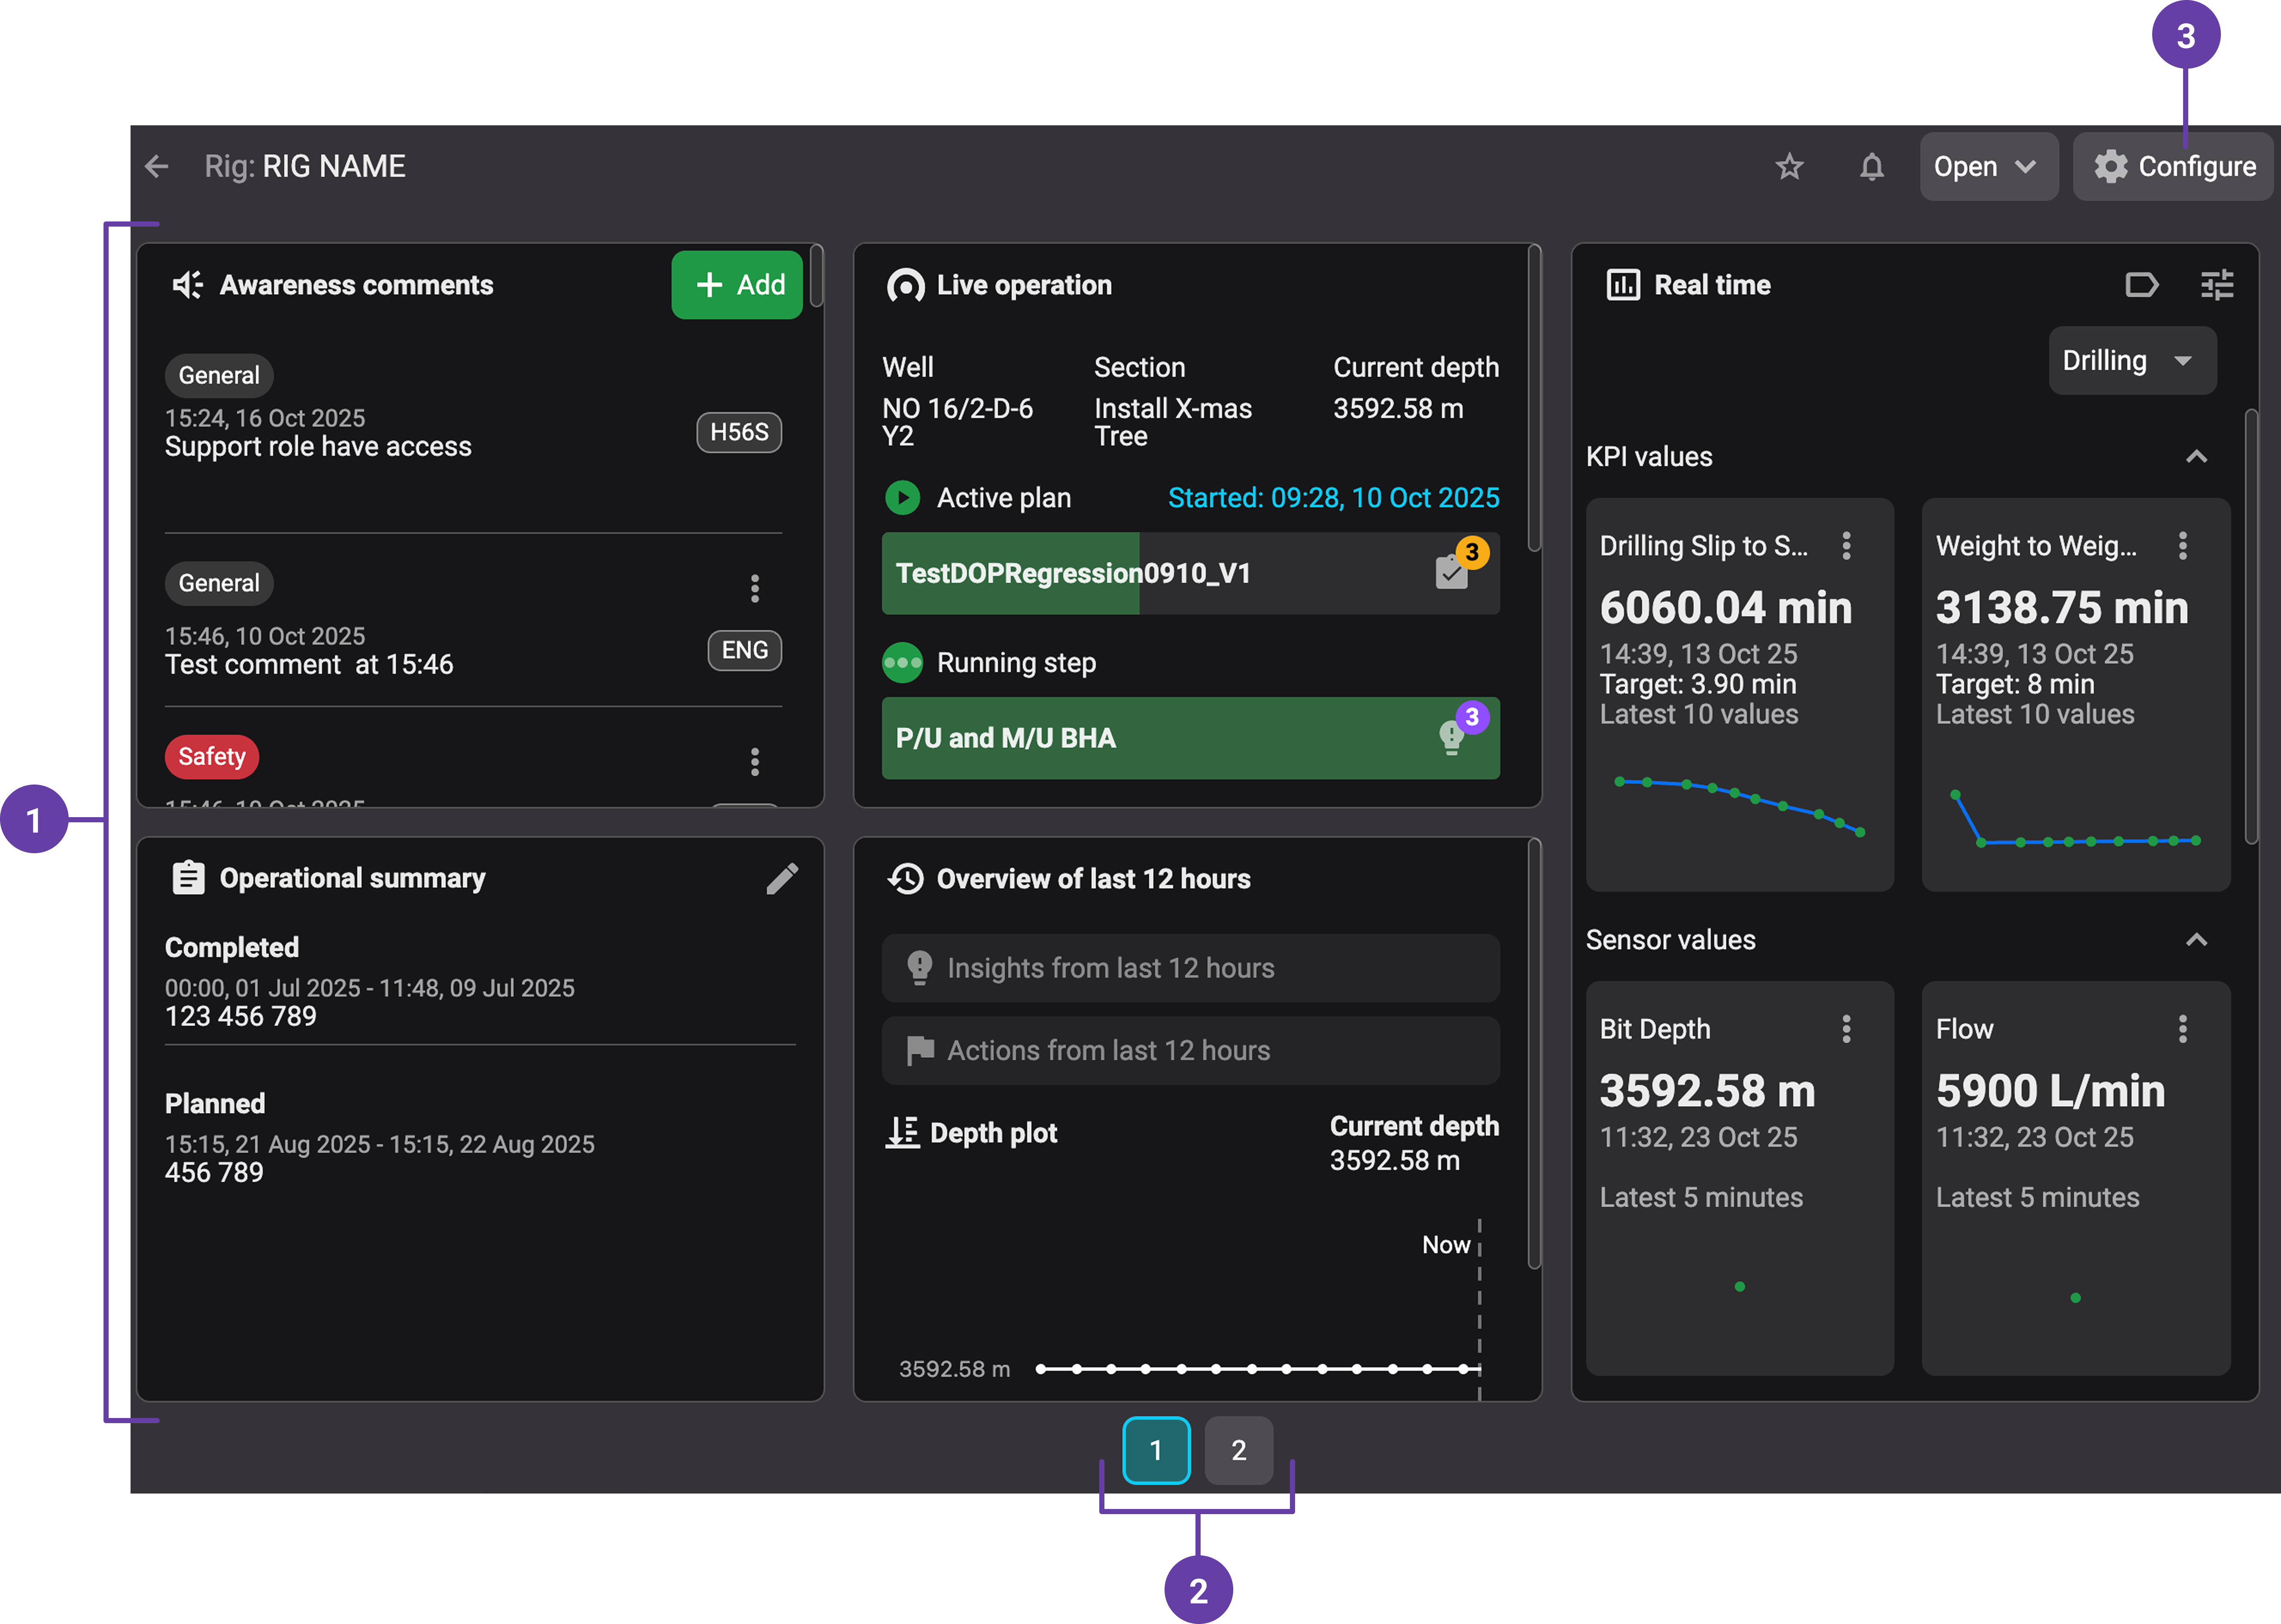
Task: Select dashboard page 1 tab
Action: click(1156, 1450)
